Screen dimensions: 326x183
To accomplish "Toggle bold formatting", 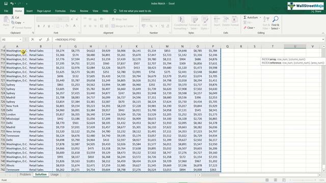I will click(39, 26).
